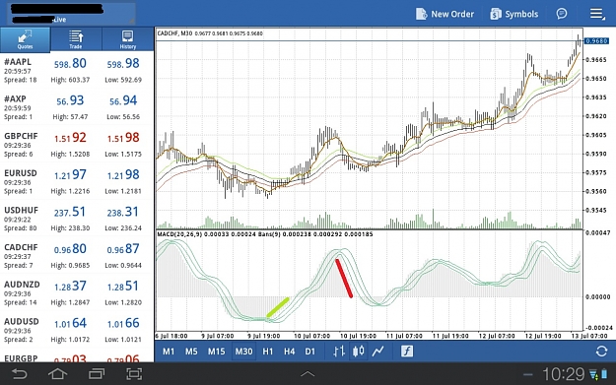Select the USDHUF quote row
This screenshot has width=616, height=385.
[x=77, y=219]
